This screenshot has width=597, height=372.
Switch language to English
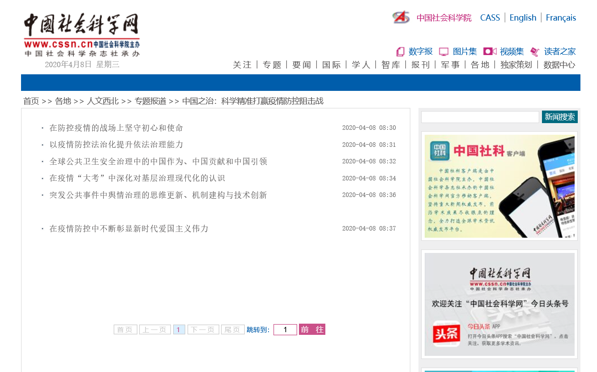523,18
